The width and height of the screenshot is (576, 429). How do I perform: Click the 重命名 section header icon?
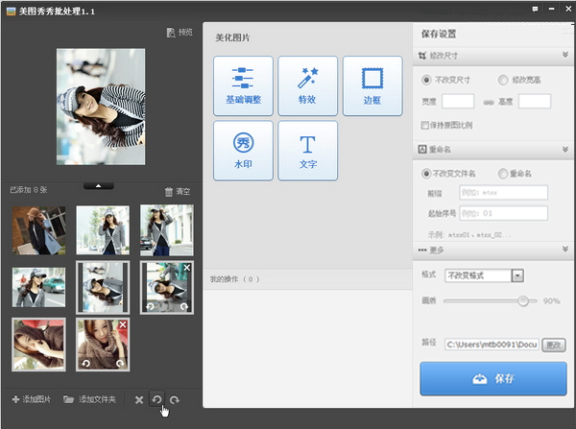click(x=422, y=149)
